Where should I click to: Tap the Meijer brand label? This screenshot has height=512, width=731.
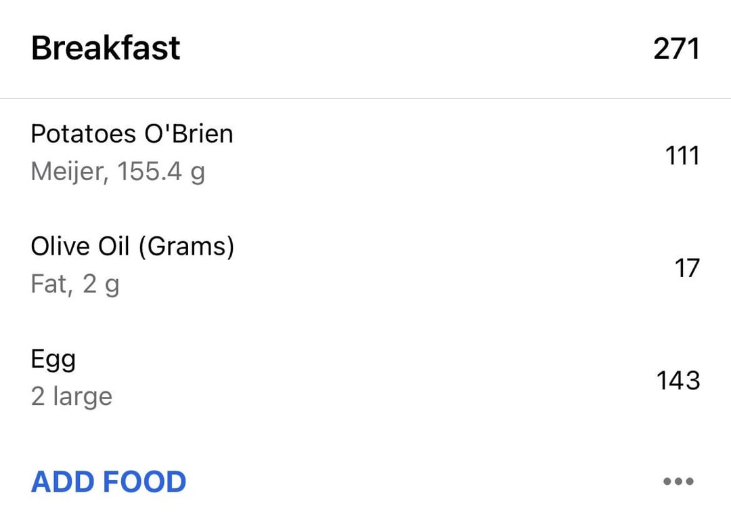pos(70,171)
